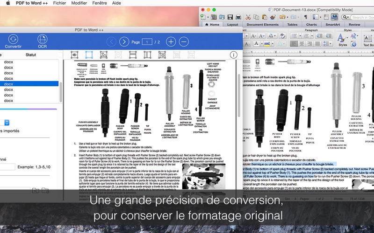Image resolution: width=374 pixels, height=233 pixels.
Task: Go to the next page with the right arrow
Action: click(x=124, y=42)
